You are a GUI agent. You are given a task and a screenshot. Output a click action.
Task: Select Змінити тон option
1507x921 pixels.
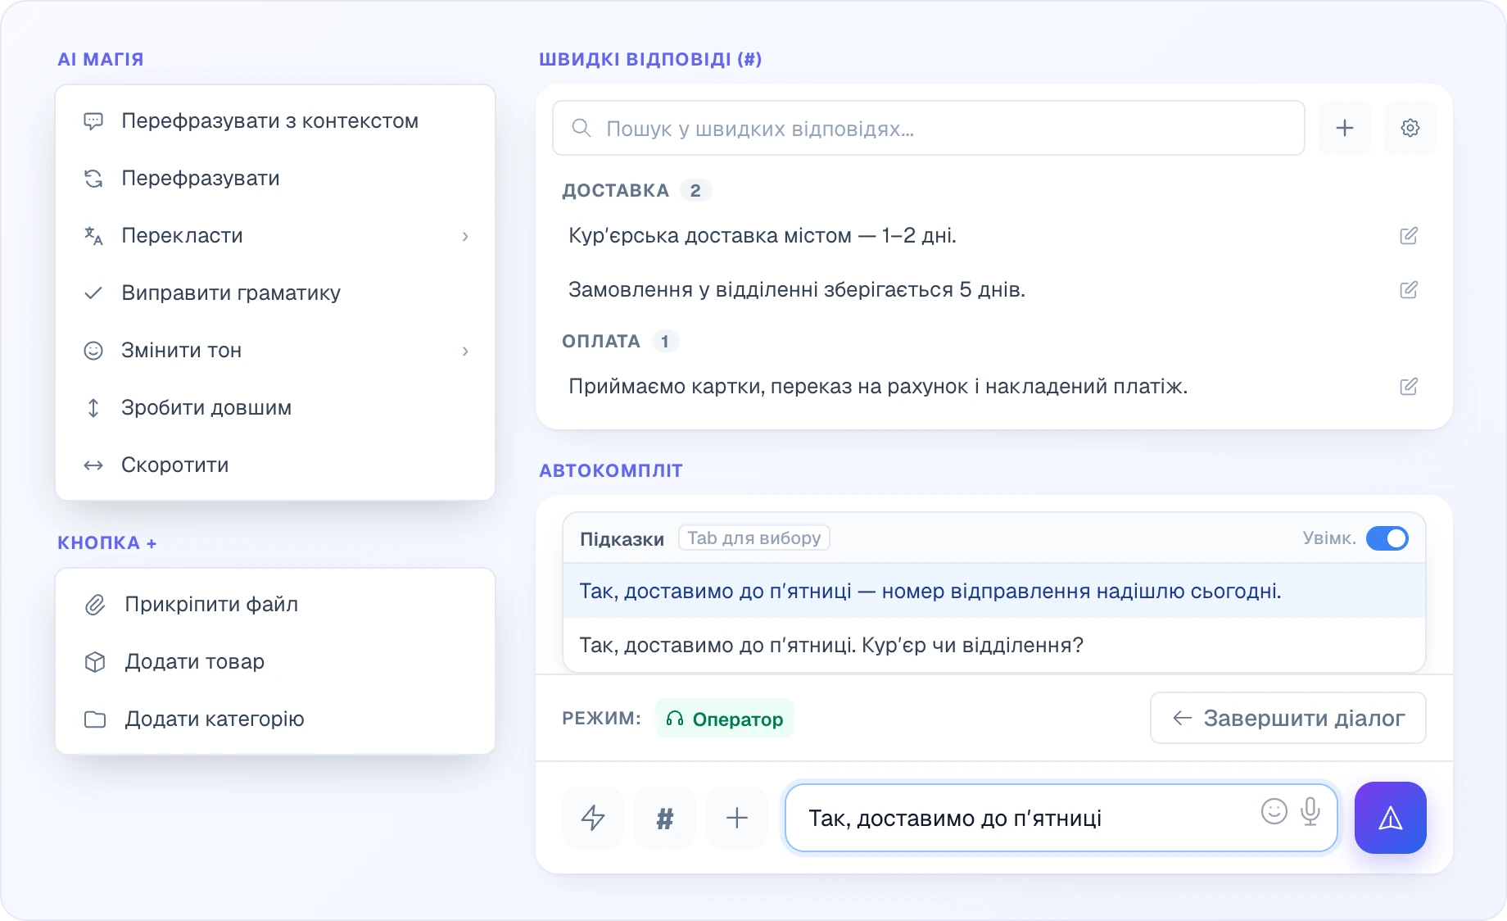click(x=275, y=351)
